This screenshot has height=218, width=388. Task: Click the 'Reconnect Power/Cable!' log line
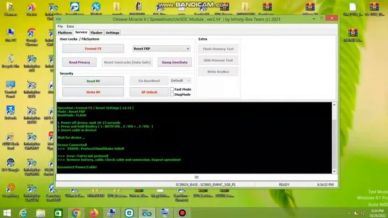pos(77,167)
